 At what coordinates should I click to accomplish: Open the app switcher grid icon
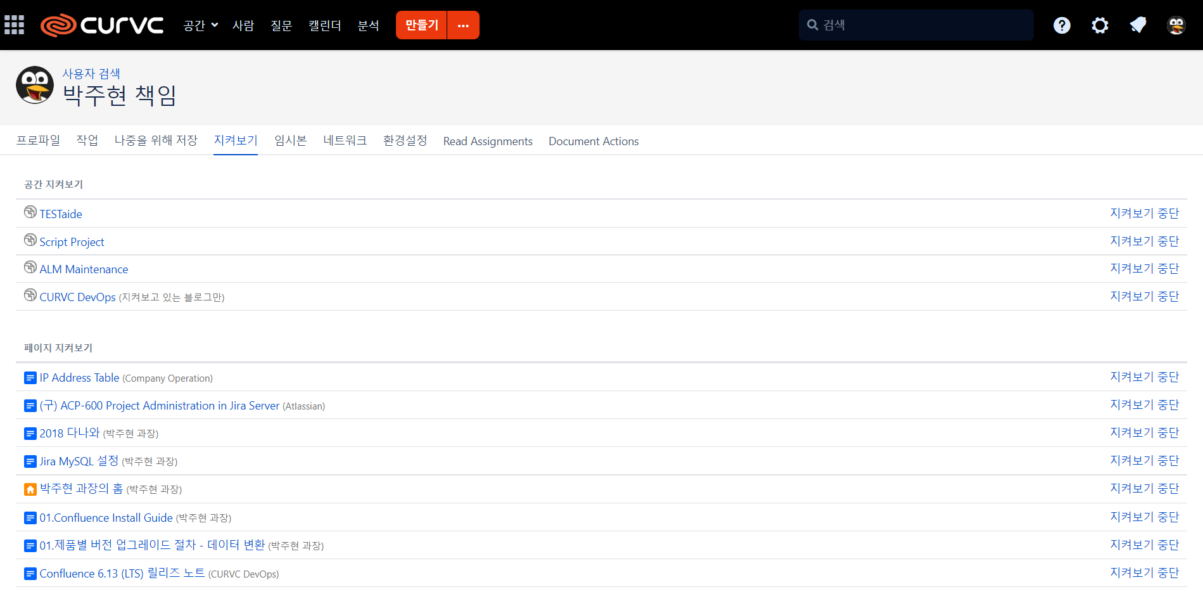[14, 25]
